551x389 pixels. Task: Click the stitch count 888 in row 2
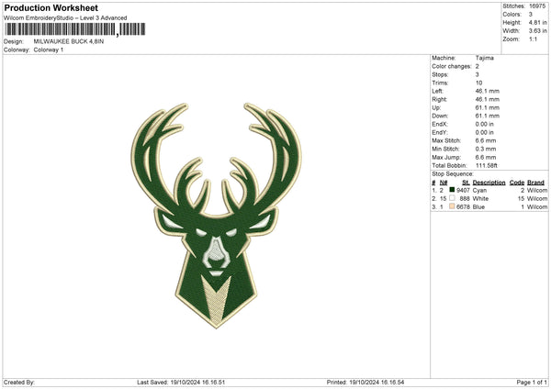coord(465,199)
